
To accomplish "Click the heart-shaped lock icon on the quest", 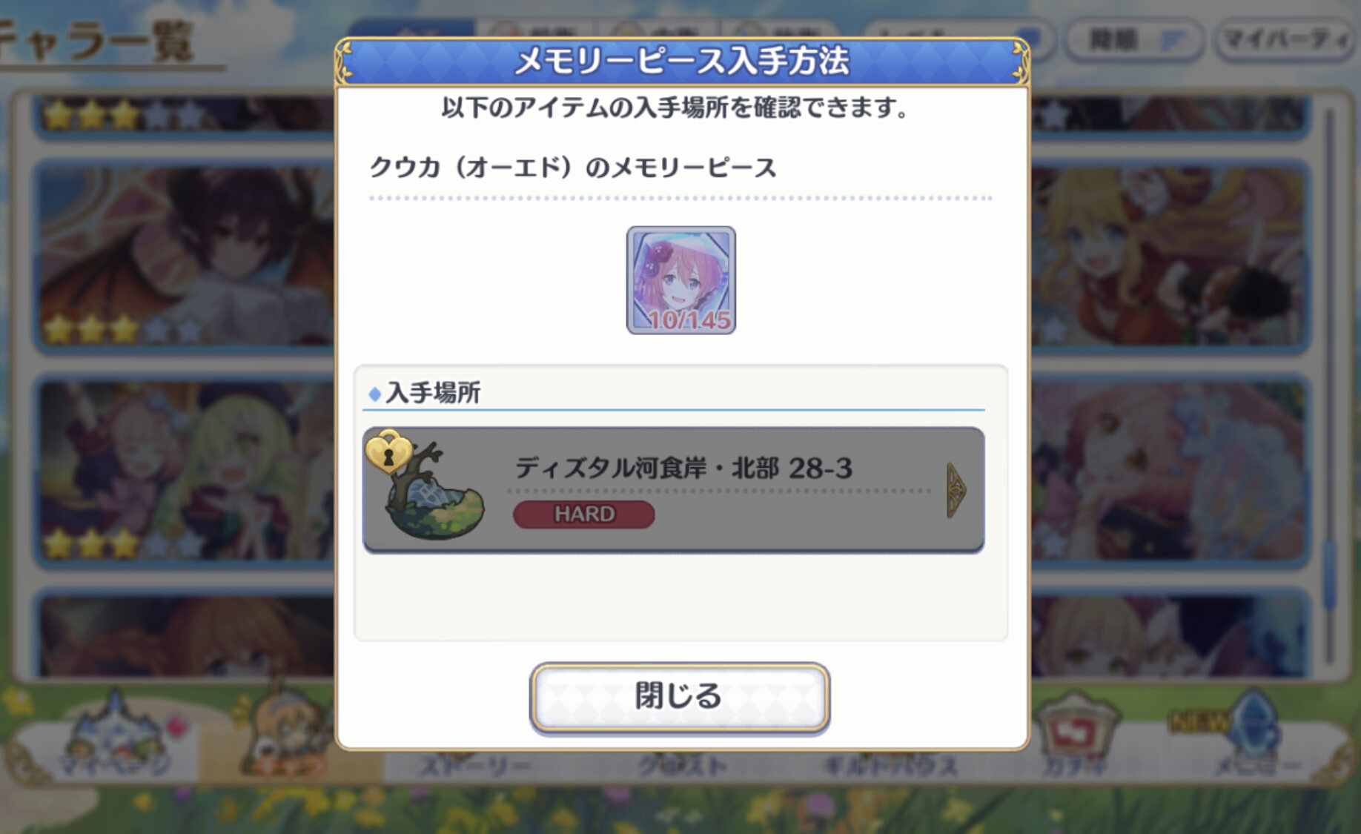I will tap(388, 451).
